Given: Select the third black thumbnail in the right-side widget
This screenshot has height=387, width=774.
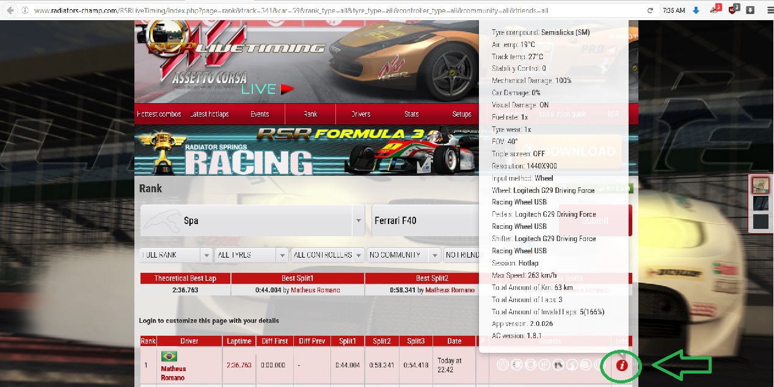Looking at the screenshot, I should (761, 221).
